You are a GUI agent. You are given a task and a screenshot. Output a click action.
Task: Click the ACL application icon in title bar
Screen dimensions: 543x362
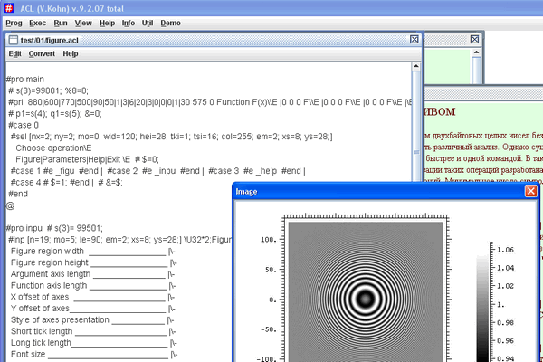pos(9,8)
